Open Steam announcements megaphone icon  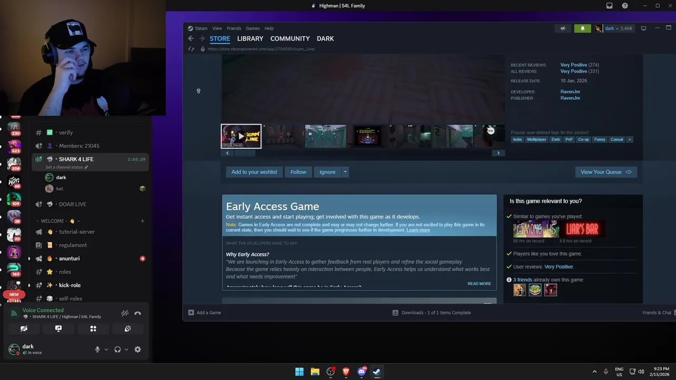coord(563,28)
